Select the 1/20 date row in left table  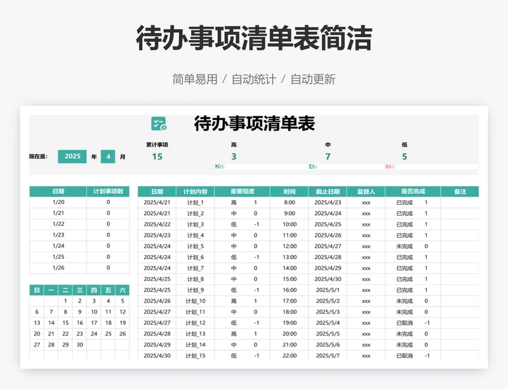(58, 202)
